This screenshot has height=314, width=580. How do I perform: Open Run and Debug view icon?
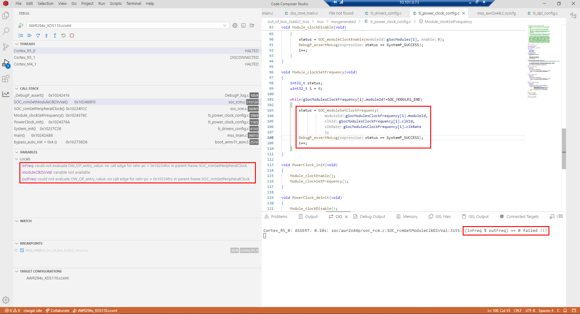coord(6,63)
